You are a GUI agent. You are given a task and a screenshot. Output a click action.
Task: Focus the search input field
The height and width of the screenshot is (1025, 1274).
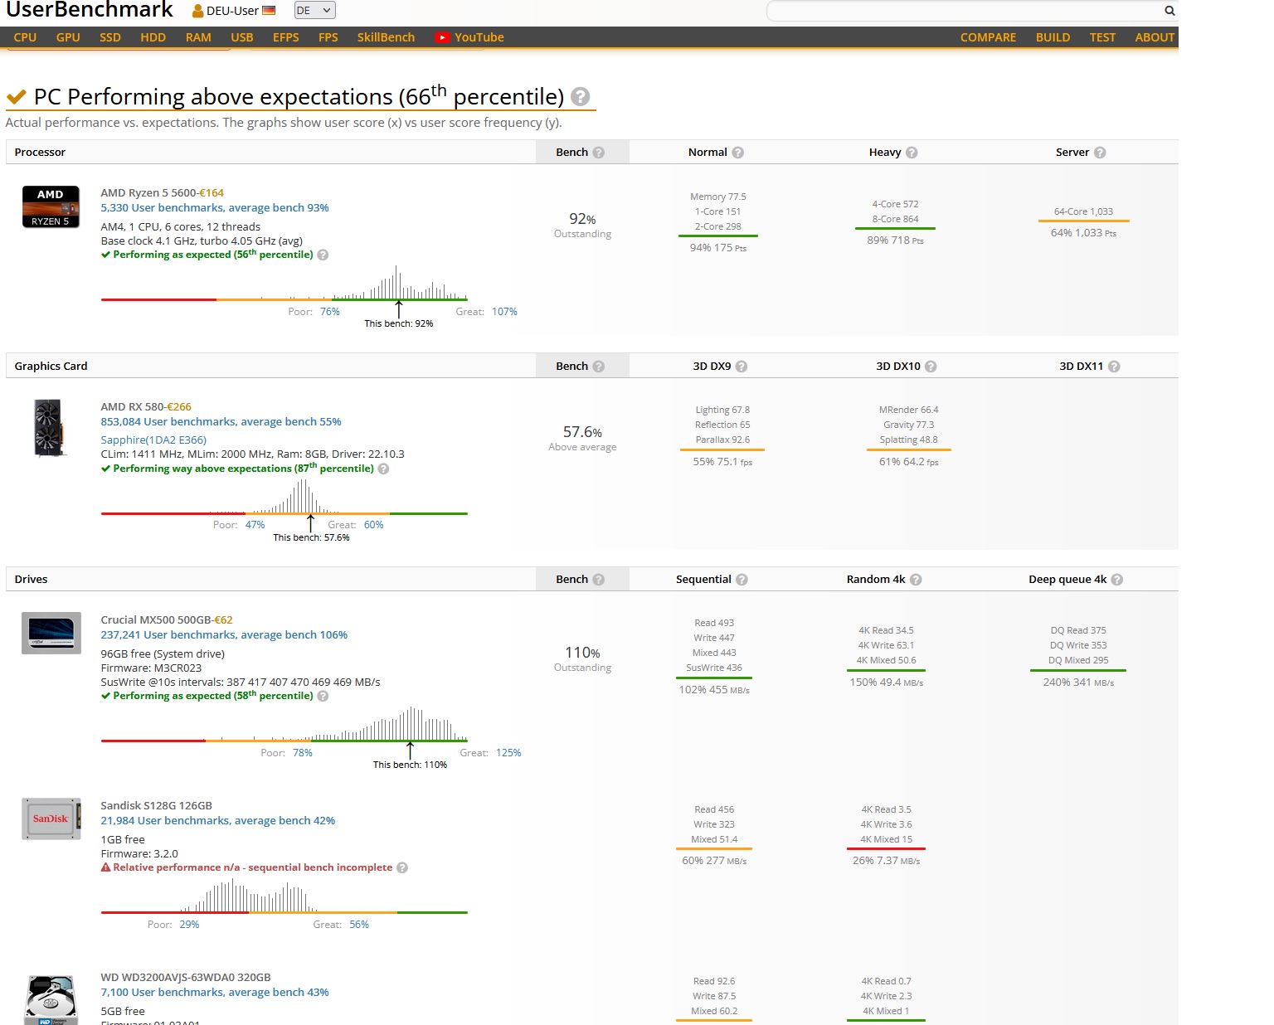coord(965,11)
